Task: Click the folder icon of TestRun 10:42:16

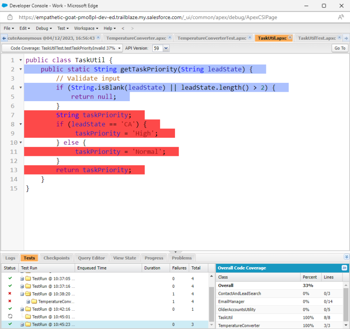Action: pos(28,309)
